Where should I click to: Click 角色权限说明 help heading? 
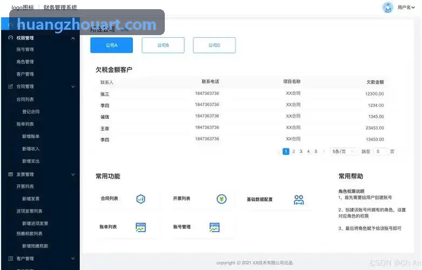351,191
